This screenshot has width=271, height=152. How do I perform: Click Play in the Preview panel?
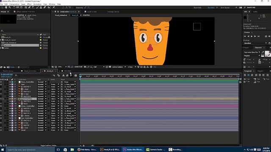252,36
